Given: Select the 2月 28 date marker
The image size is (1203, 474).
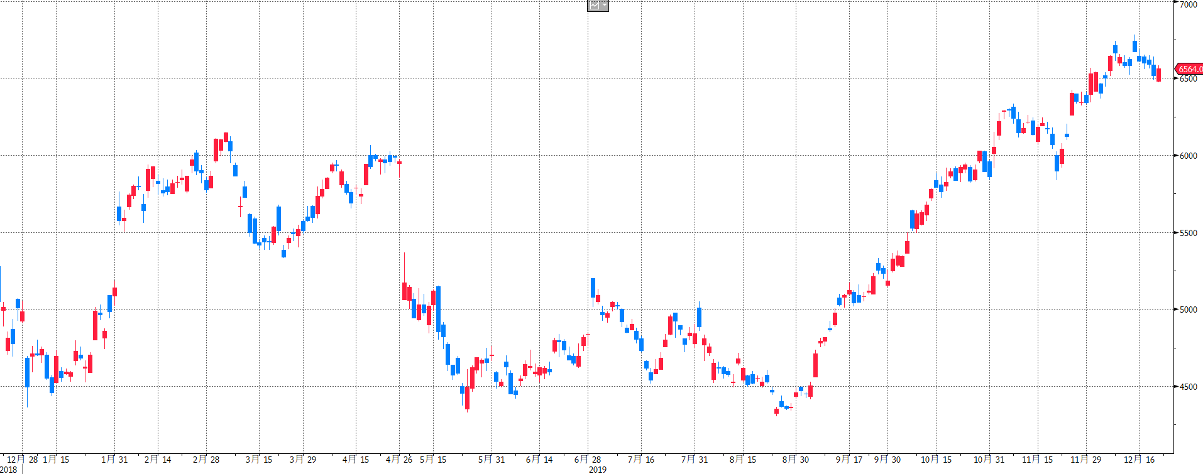Looking at the screenshot, I should point(206,460).
